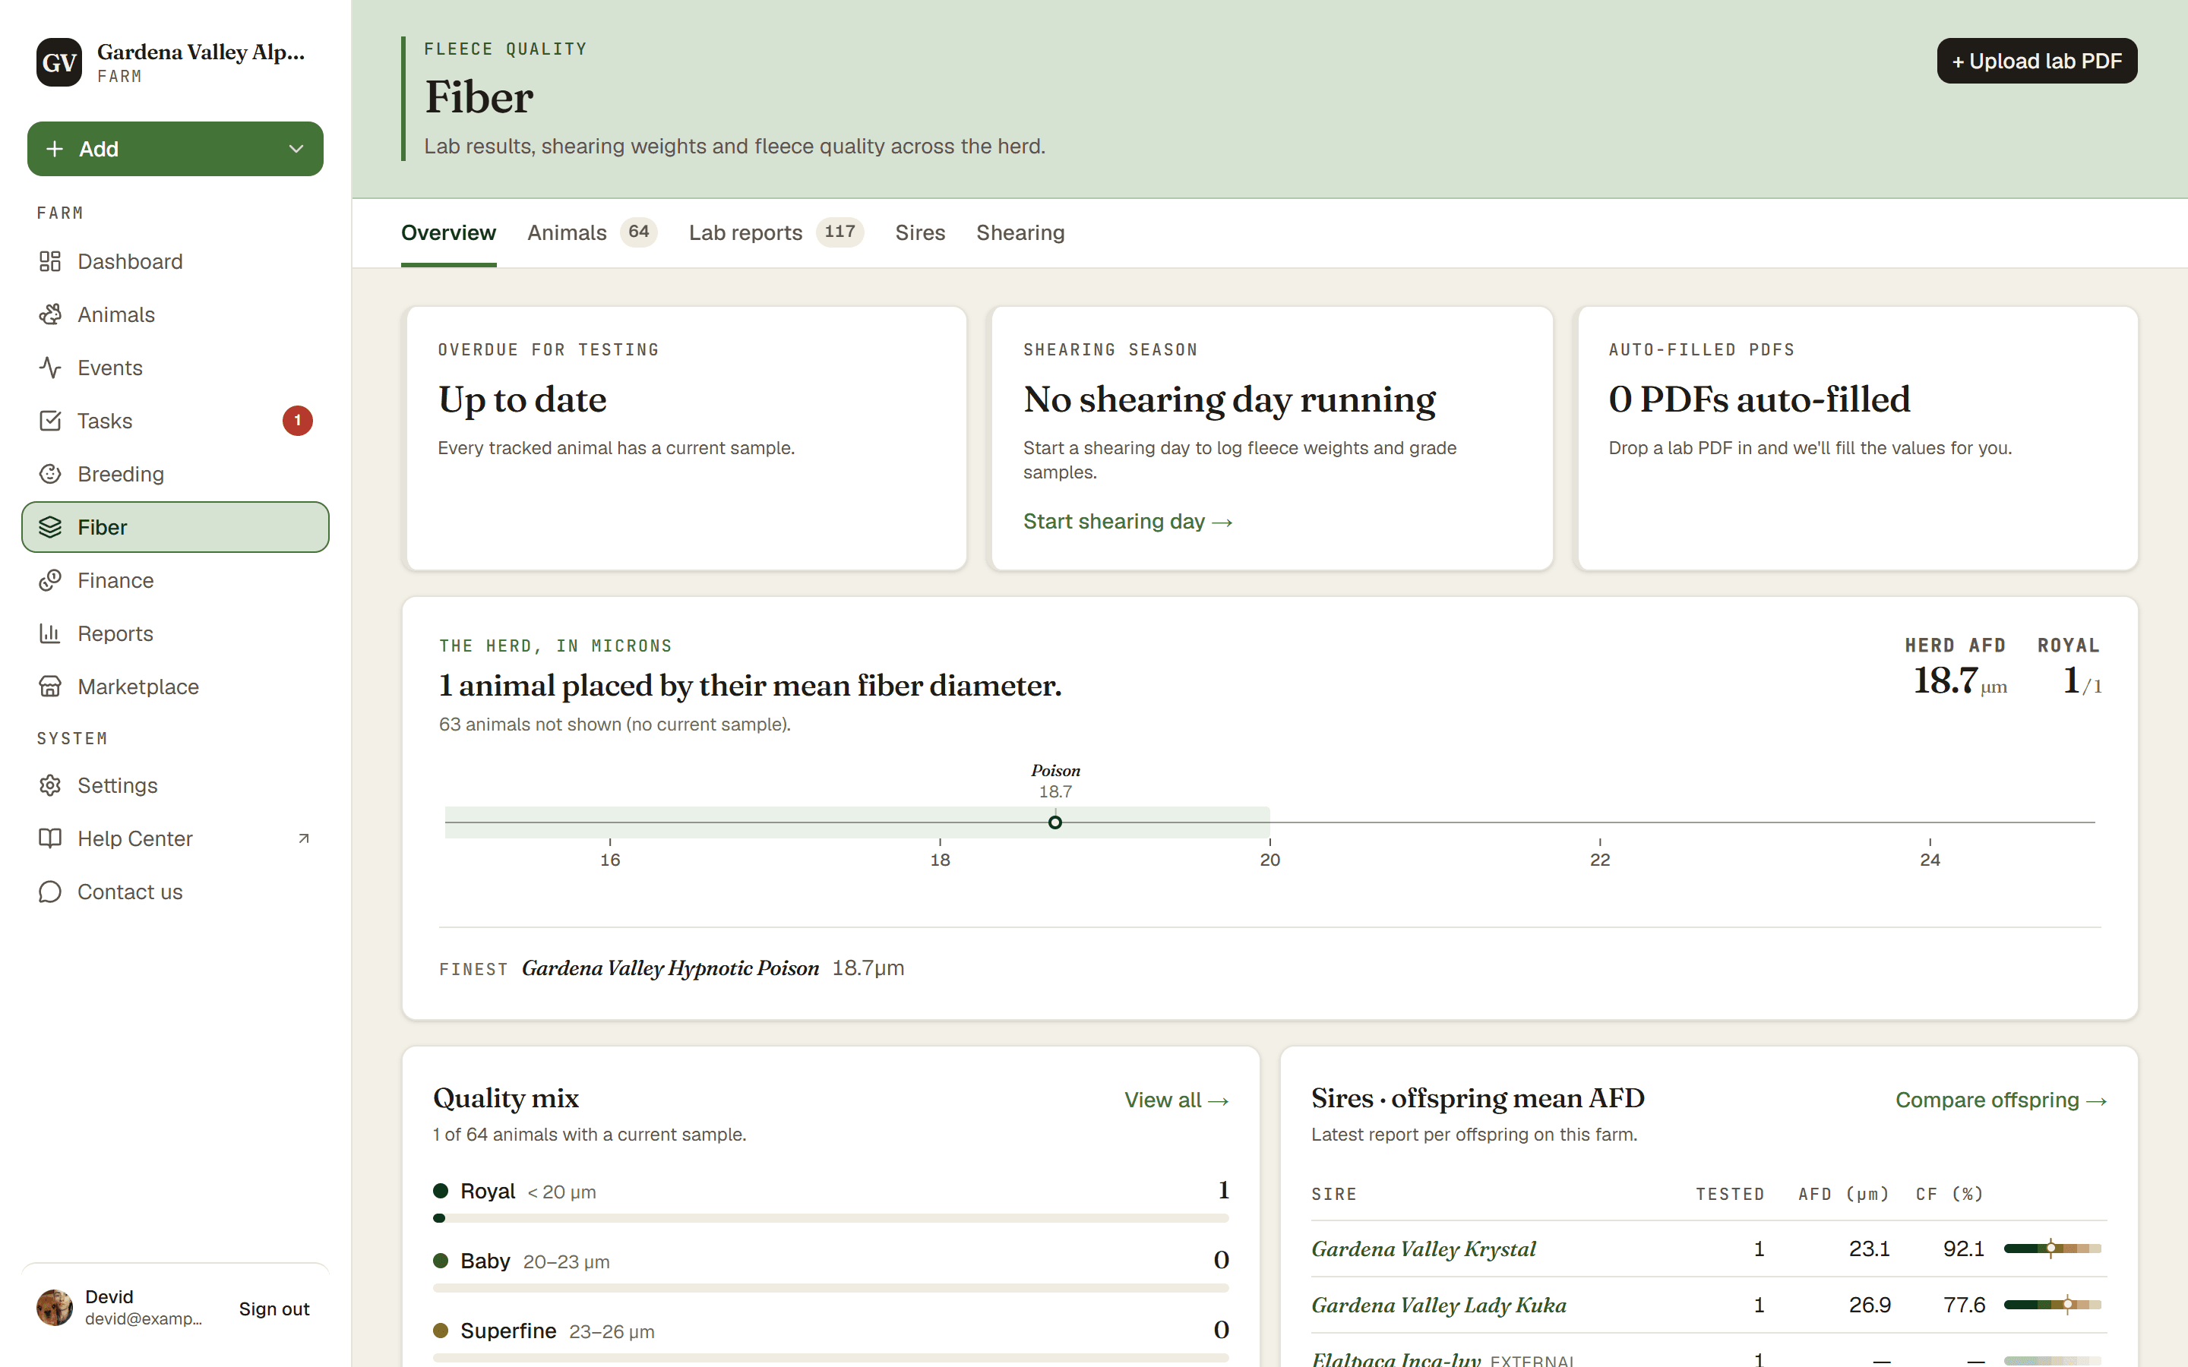Click the Help Center book icon

pyautogui.click(x=49, y=838)
